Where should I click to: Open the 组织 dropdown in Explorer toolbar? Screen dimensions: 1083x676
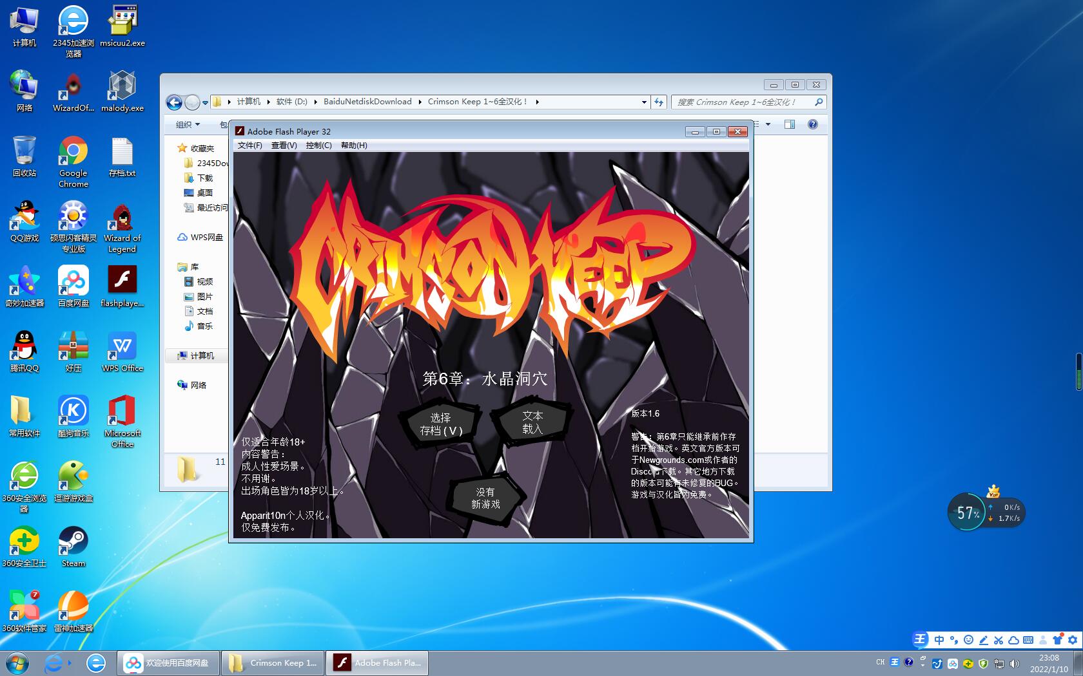click(188, 124)
